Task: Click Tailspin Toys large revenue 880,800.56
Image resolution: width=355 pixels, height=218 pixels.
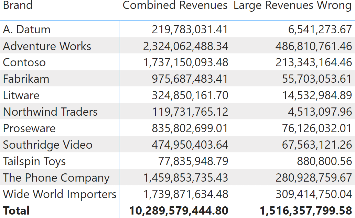Action: click(324, 161)
